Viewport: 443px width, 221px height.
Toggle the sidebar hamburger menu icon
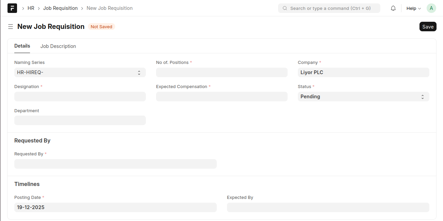pyautogui.click(x=11, y=27)
